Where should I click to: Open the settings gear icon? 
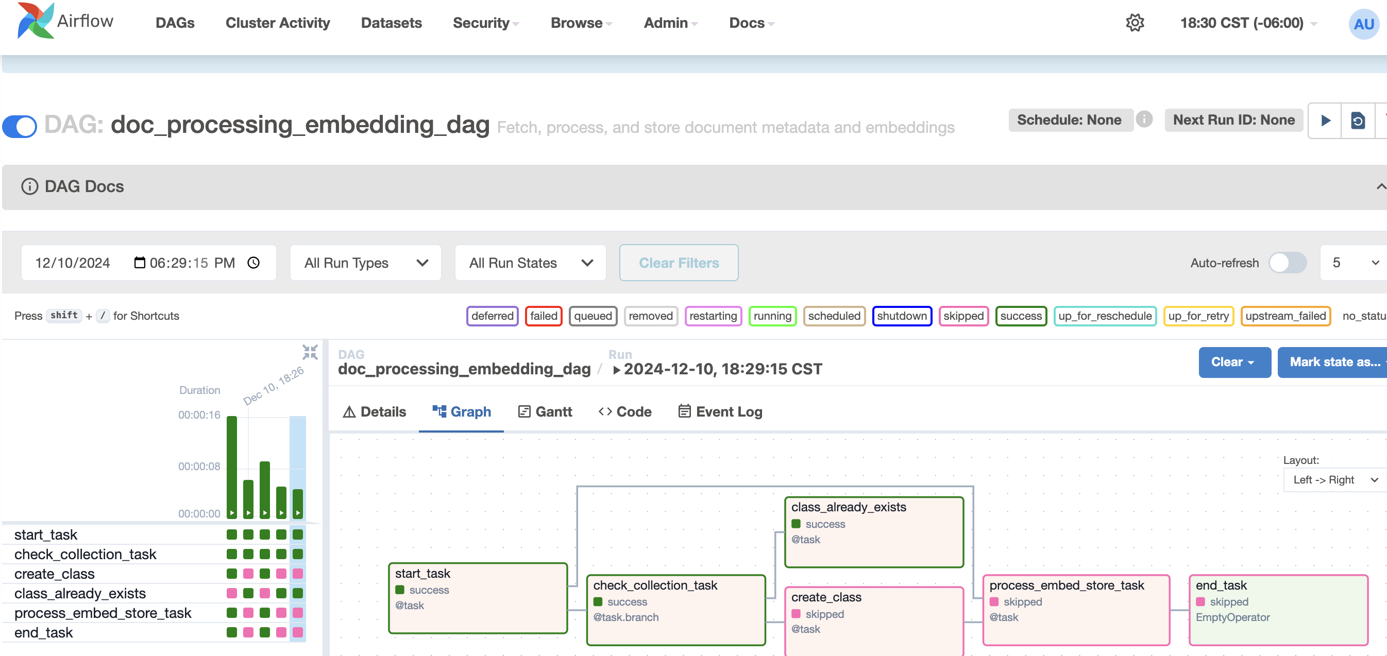[1135, 23]
